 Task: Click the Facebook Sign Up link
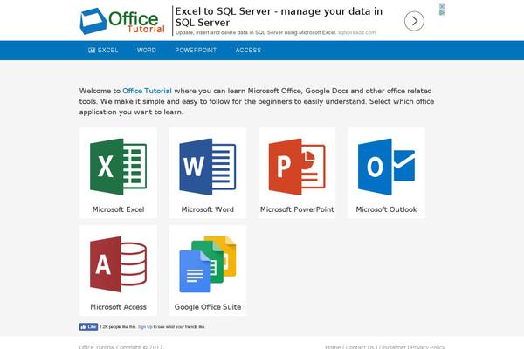click(145, 327)
